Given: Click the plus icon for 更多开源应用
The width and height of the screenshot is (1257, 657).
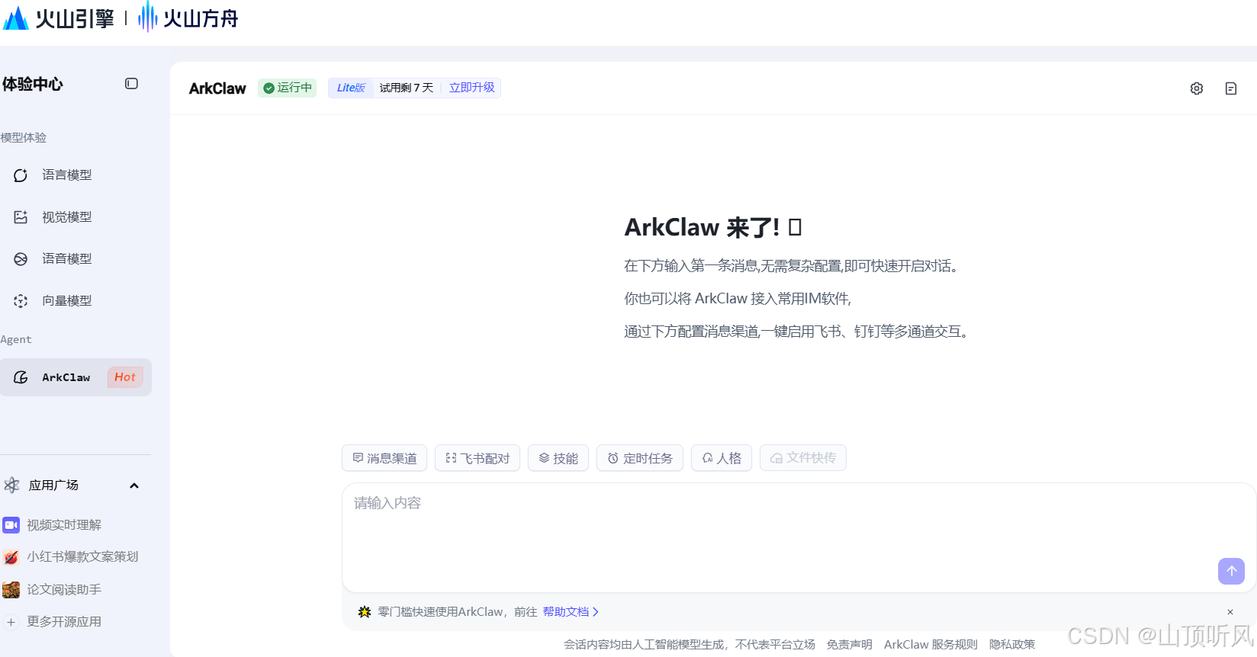Looking at the screenshot, I should (11, 622).
